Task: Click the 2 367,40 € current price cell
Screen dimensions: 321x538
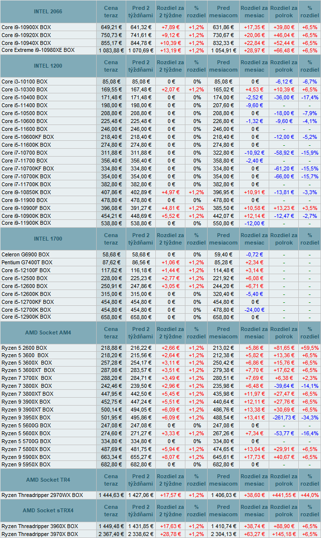Action: click(x=111, y=534)
